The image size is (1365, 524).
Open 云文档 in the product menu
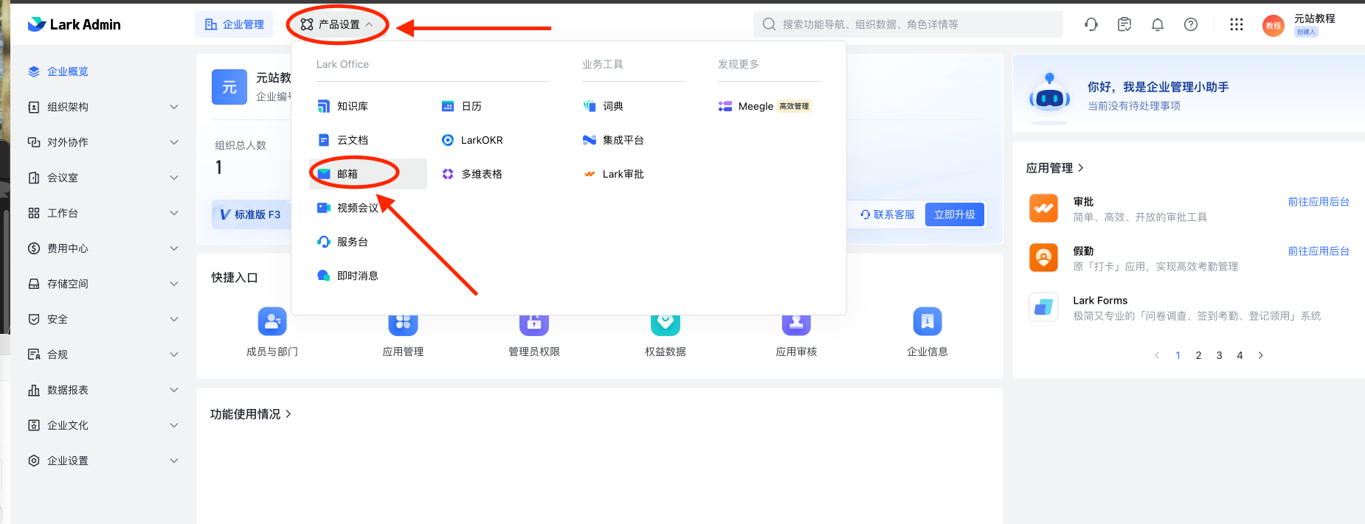(342, 140)
